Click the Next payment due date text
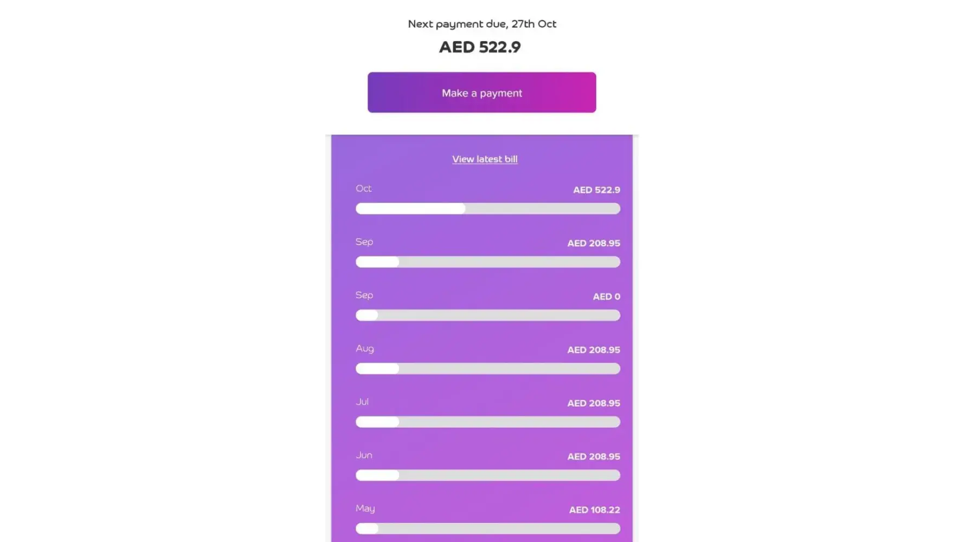Screen dimensions: 964x542 pos(482,24)
